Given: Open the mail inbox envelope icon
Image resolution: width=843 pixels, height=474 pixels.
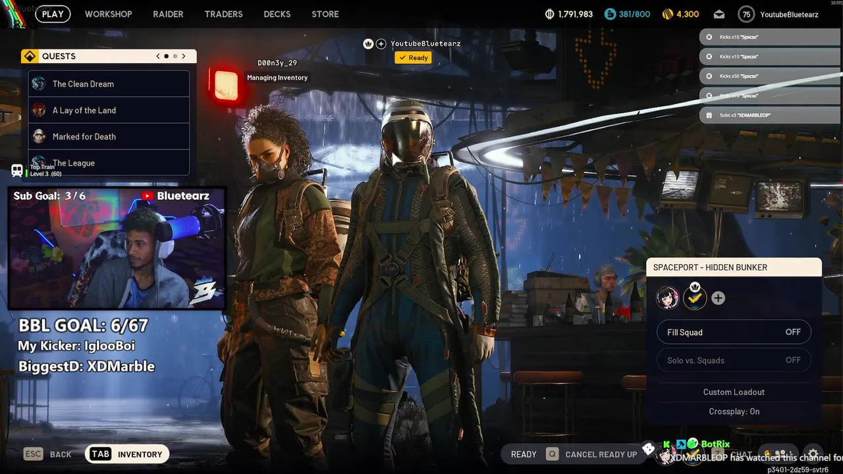Looking at the screenshot, I should pos(719,14).
